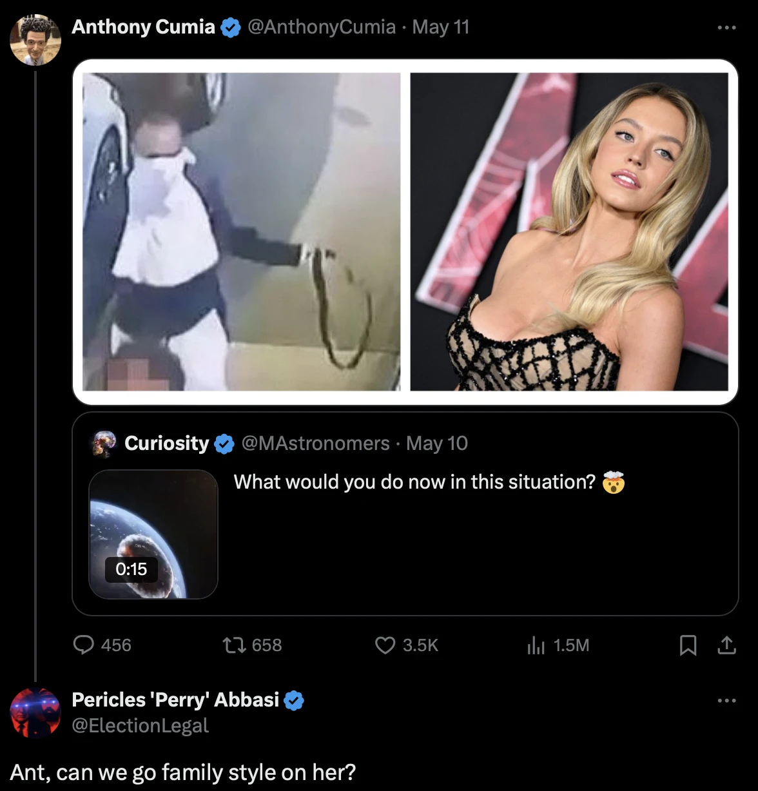The image size is (758, 791).
Task: Open the @ElectionLegal handle link
Action: [x=141, y=726]
